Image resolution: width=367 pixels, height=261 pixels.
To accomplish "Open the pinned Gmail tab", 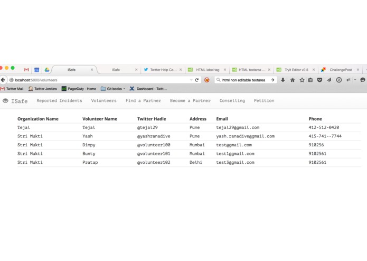I will tap(26, 70).
